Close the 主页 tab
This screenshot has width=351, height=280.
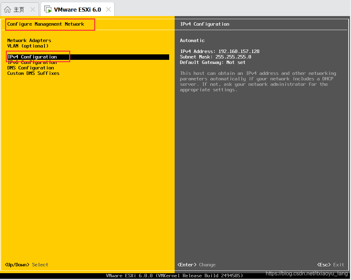(x=33, y=9)
